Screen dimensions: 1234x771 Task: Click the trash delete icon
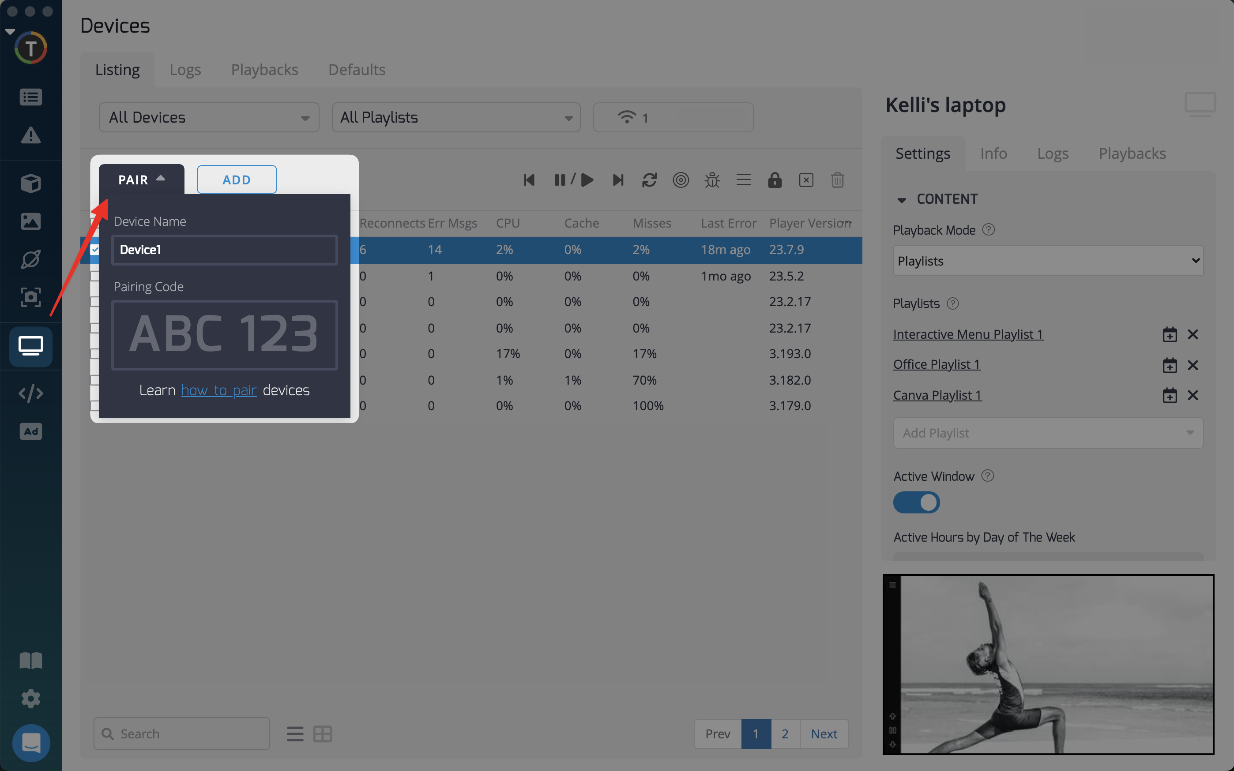837,180
